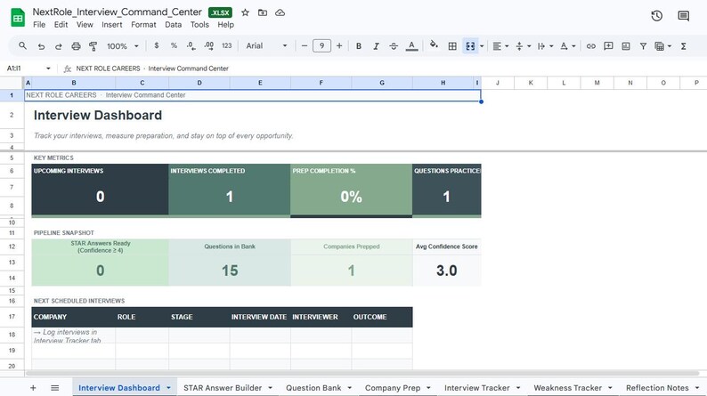Star this spreadsheet
The width and height of the screenshot is (707, 396).
click(x=245, y=12)
